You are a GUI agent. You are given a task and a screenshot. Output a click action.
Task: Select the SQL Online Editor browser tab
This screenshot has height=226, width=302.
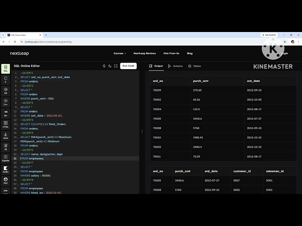[x=24, y=35]
